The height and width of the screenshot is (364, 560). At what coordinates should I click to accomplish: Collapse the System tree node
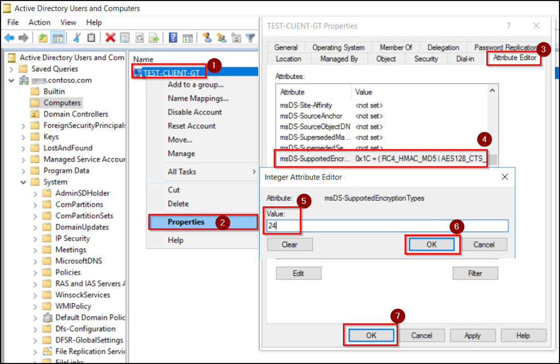coord(22,182)
